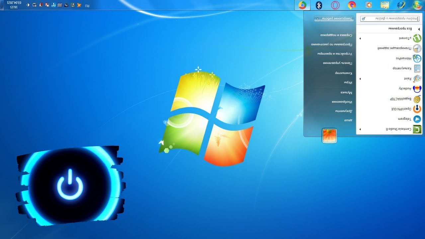Click the RU language indicator
This screenshot has width=425, height=239.
tap(87, 6)
